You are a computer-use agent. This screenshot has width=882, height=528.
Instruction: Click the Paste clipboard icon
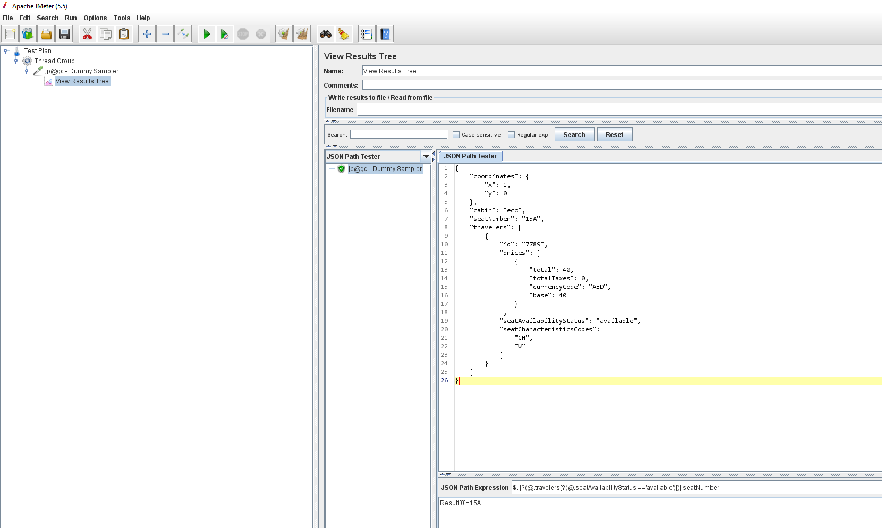124,34
